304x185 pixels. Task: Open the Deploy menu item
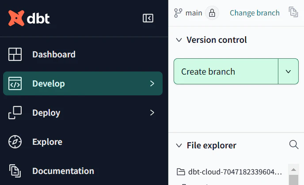(83, 113)
